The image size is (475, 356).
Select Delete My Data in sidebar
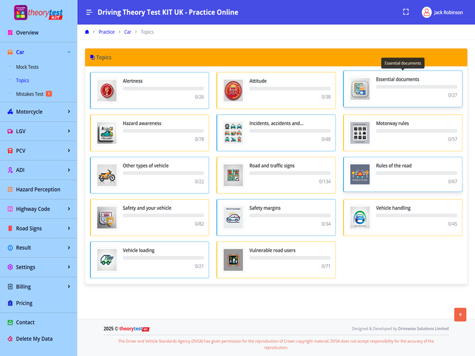pyautogui.click(x=34, y=339)
